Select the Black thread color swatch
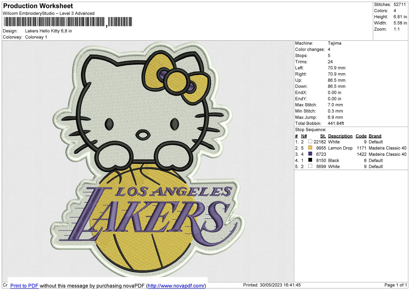This screenshot has height=290, width=410. pos(310,160)
